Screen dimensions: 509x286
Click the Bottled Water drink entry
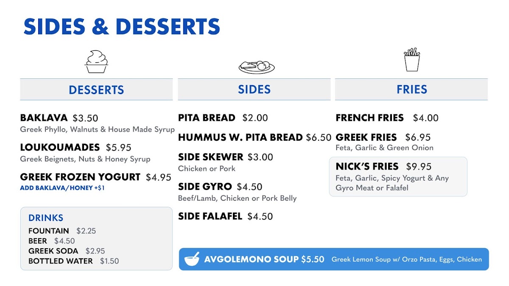(x=74, y=261)
